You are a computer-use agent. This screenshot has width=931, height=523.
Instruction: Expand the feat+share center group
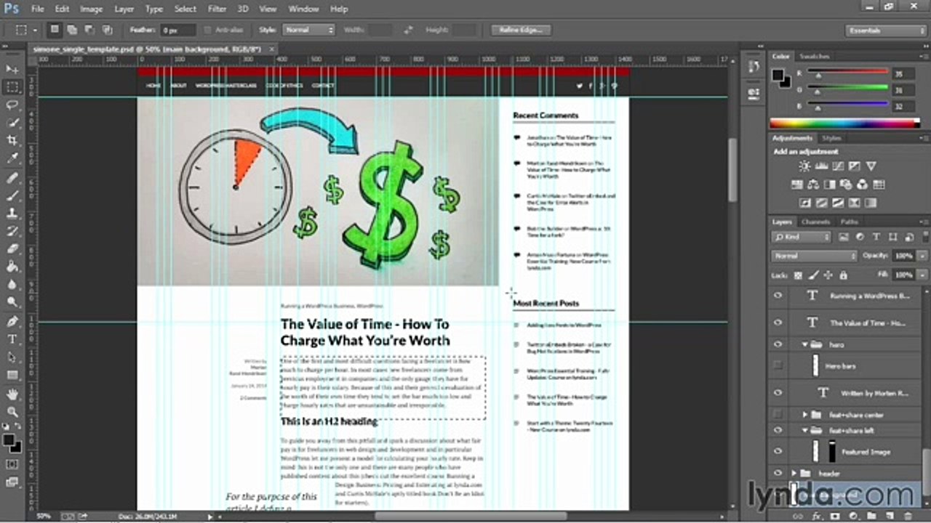click(805, 414)
